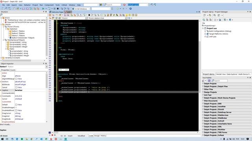Click the New project icon in Project Manager
Image resolution: width=252 pixels, height=141 pixels.
pyautogui.click(x=204, y=15)
